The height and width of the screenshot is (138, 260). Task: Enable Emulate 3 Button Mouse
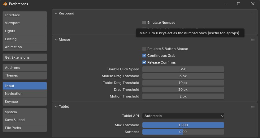click(144, 49)
